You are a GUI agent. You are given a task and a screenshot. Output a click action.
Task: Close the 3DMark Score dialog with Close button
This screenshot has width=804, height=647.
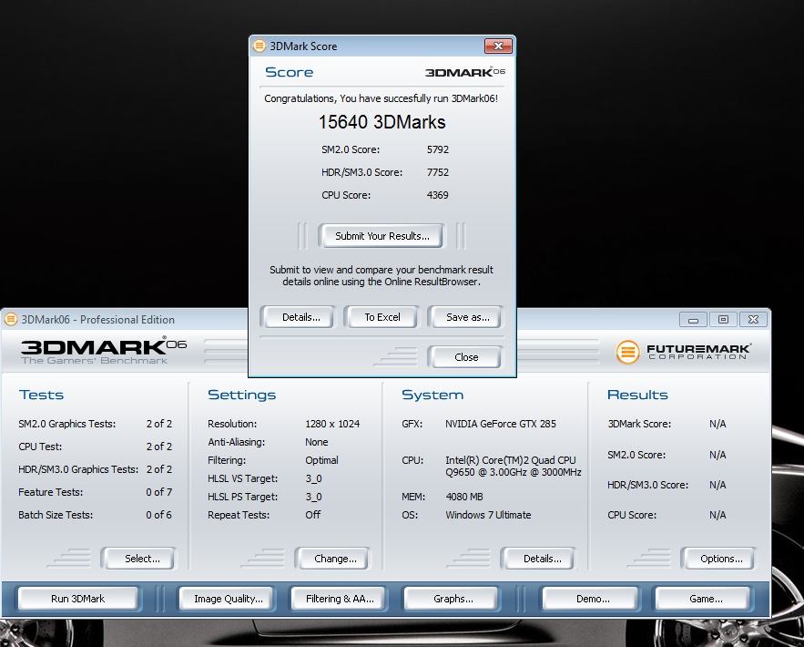(x=466, y=357)
